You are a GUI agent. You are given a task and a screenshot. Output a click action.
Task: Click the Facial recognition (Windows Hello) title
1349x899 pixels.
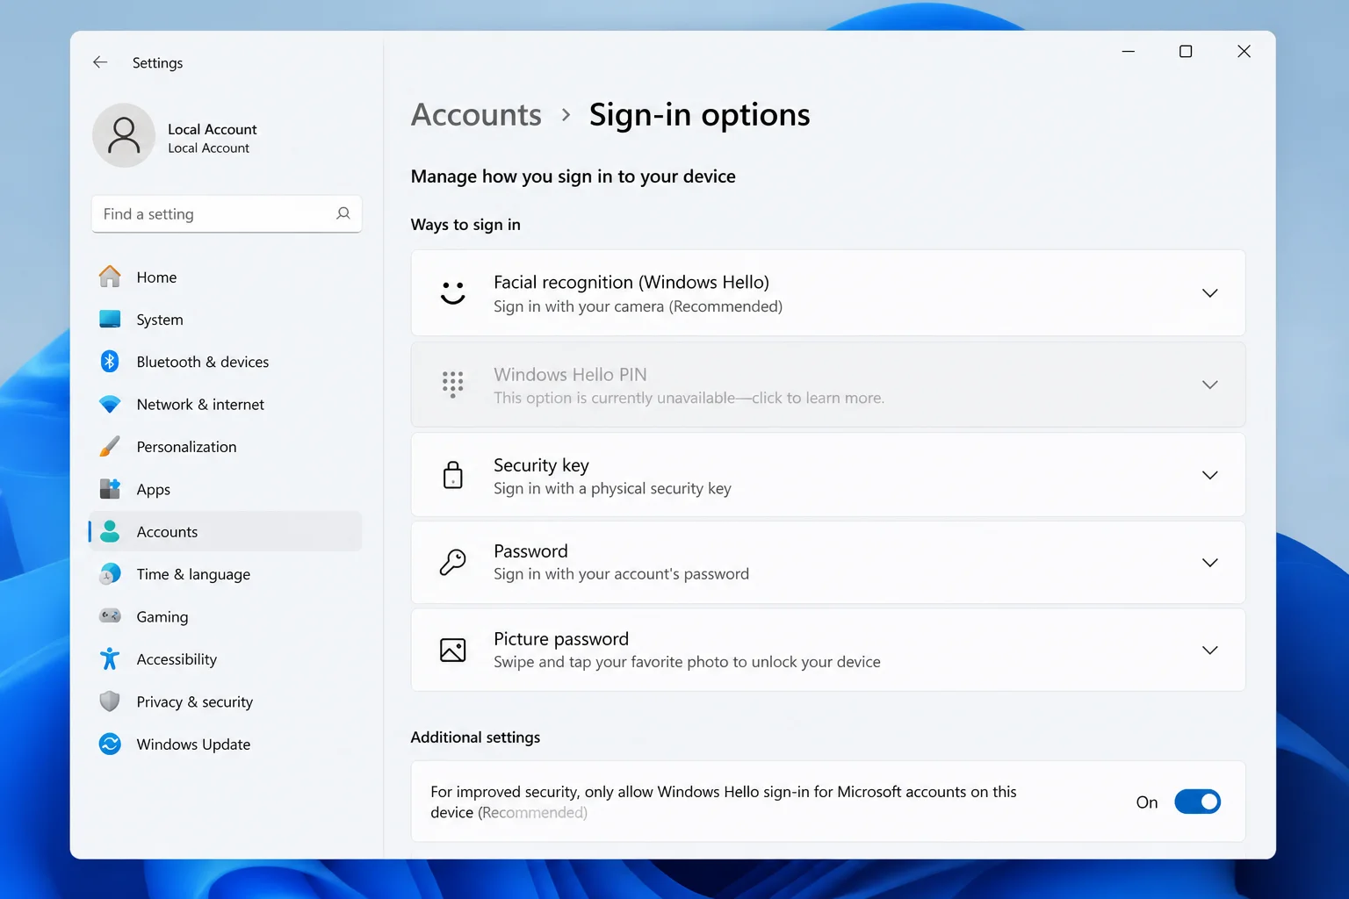point(631,282)
